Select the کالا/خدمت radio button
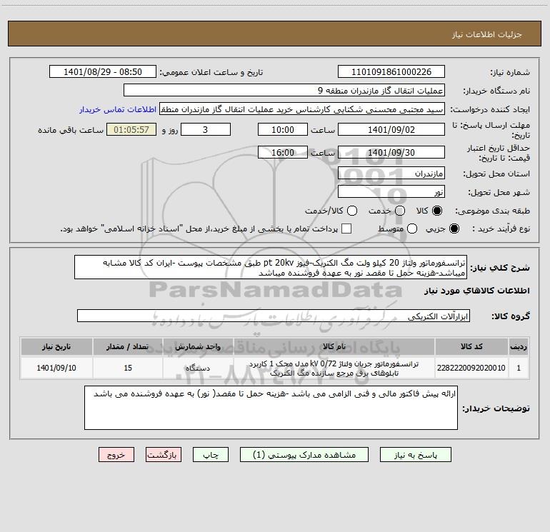The width and height of the screenshot is (550, 532). [352, 211]
